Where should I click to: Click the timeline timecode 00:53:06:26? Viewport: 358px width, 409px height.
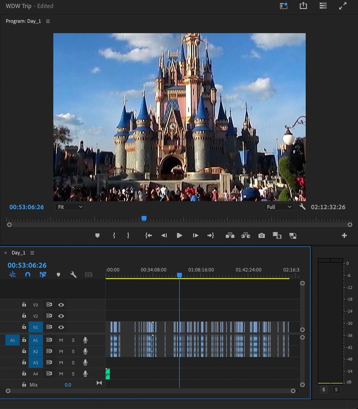pos(27,265)
